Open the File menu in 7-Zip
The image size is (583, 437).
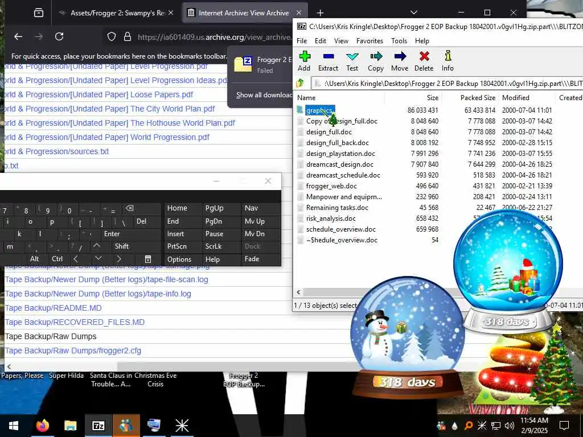[302, 41]
